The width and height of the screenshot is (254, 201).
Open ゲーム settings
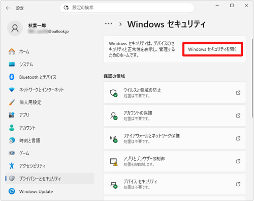tap(50, 153)
